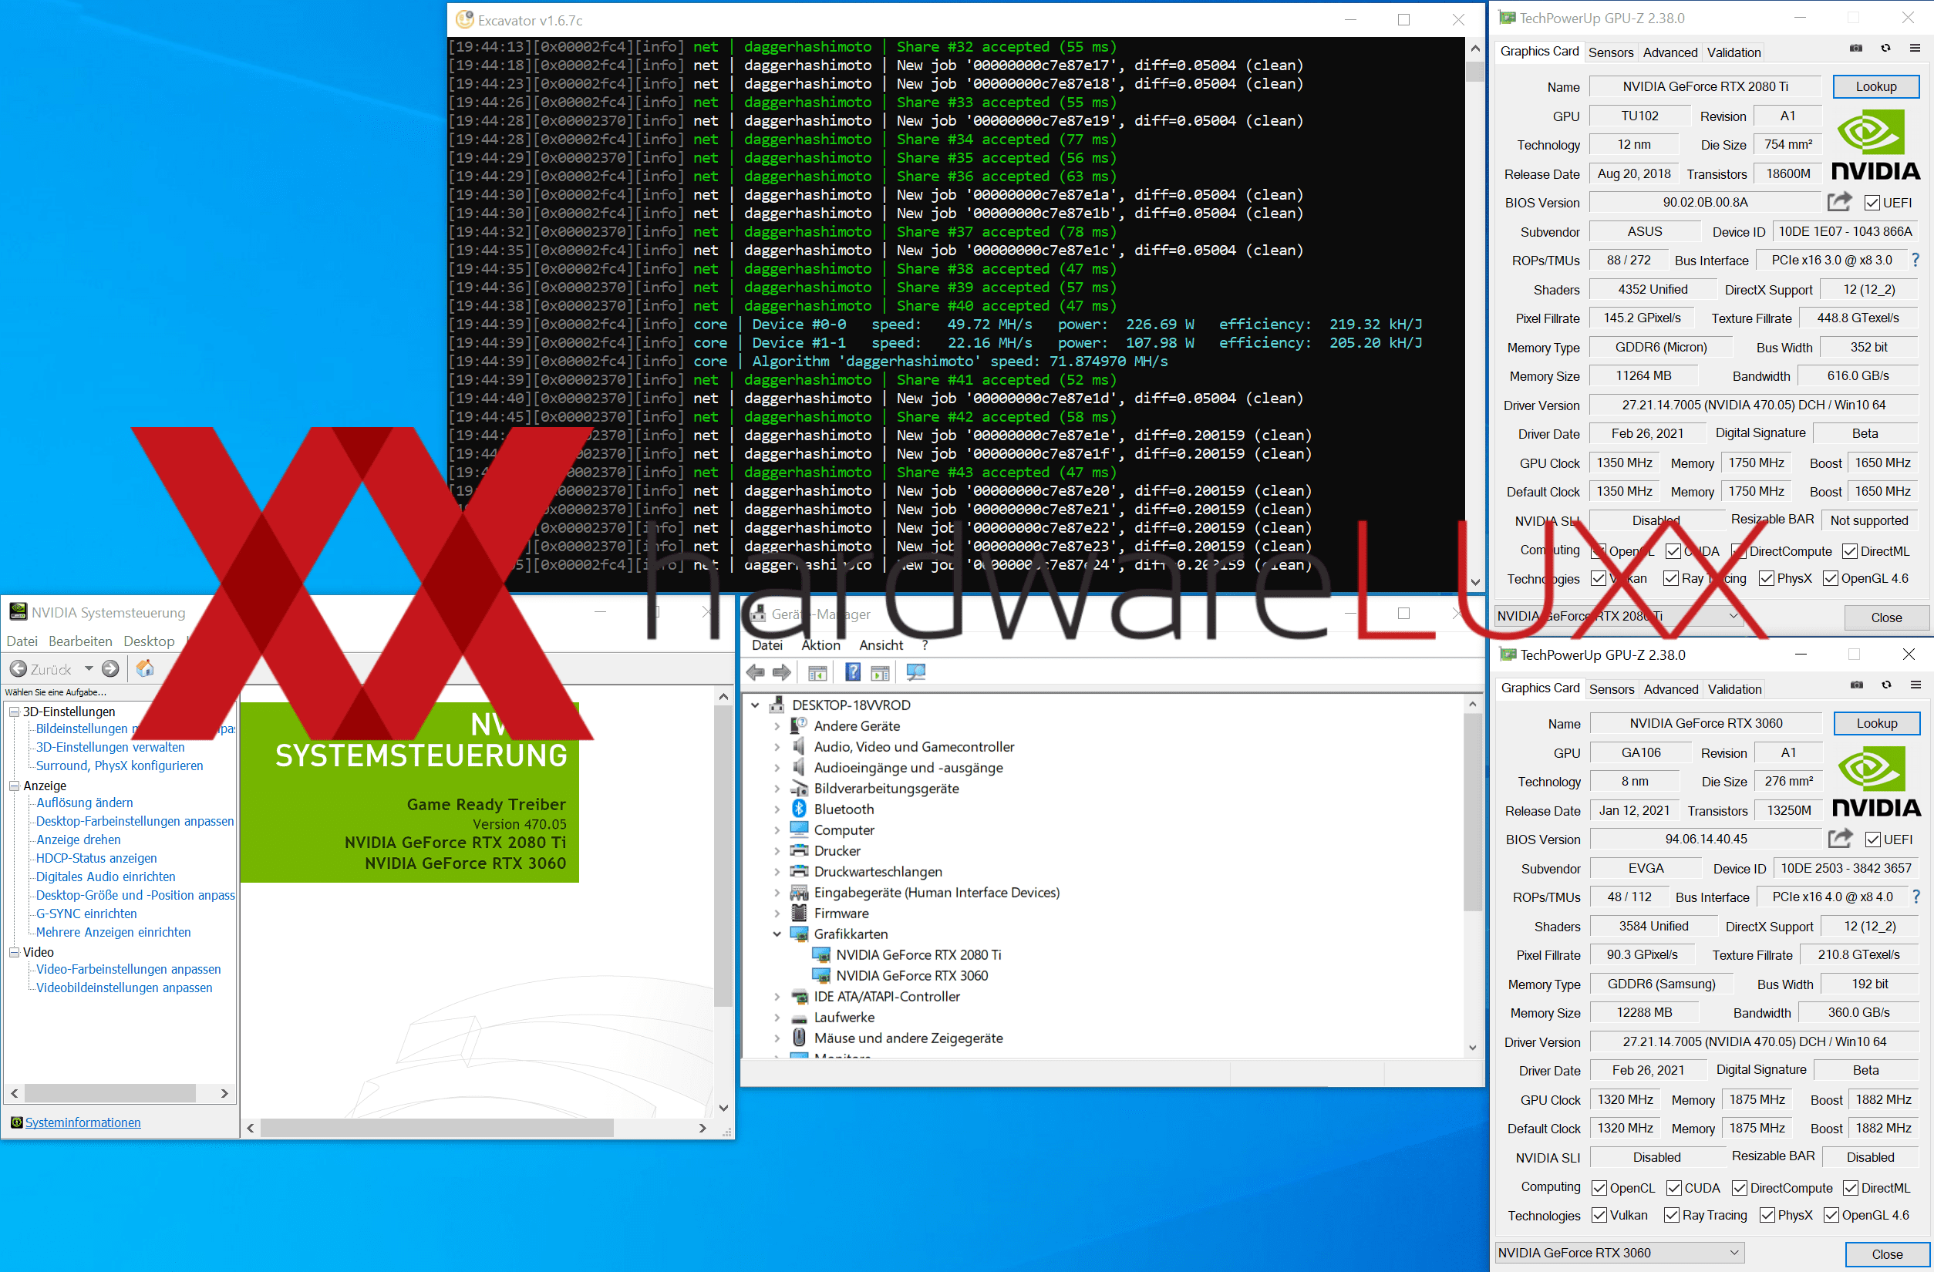Toggle the Ray Tracing checkbox for RTX 3060
This screenshot has width=1934, height=1272.
[x=1673, y=1215]
